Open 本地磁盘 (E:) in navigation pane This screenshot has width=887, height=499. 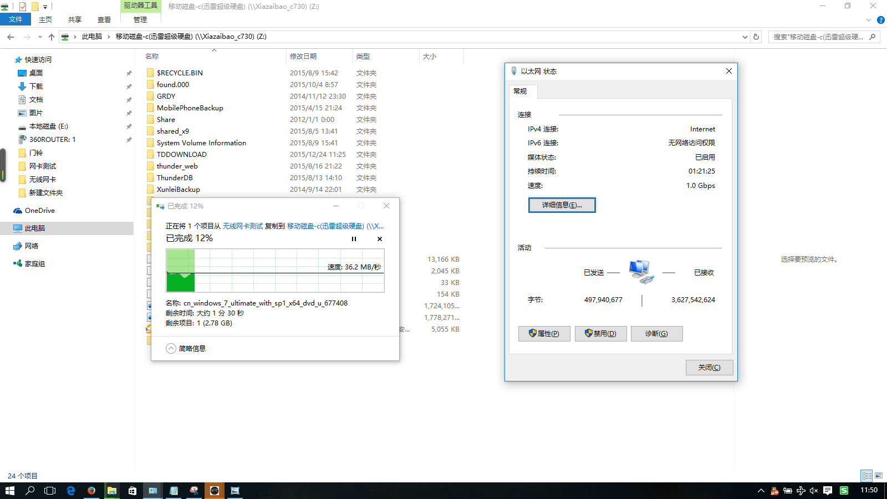49,126
